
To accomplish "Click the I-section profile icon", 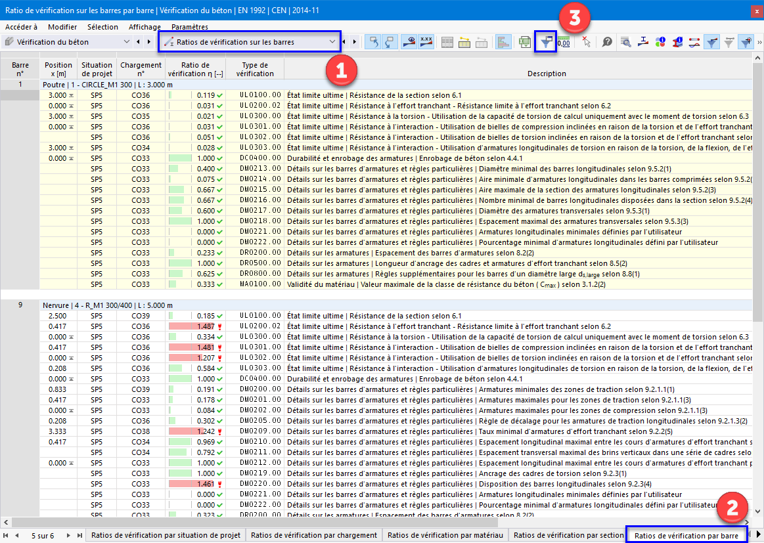I will tap(643, 43).
